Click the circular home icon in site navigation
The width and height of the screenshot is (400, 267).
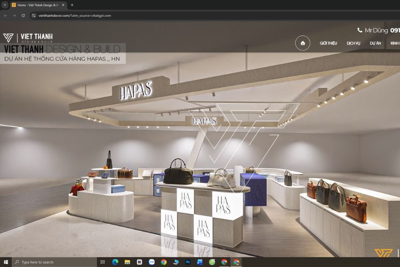tap(303, 43)
